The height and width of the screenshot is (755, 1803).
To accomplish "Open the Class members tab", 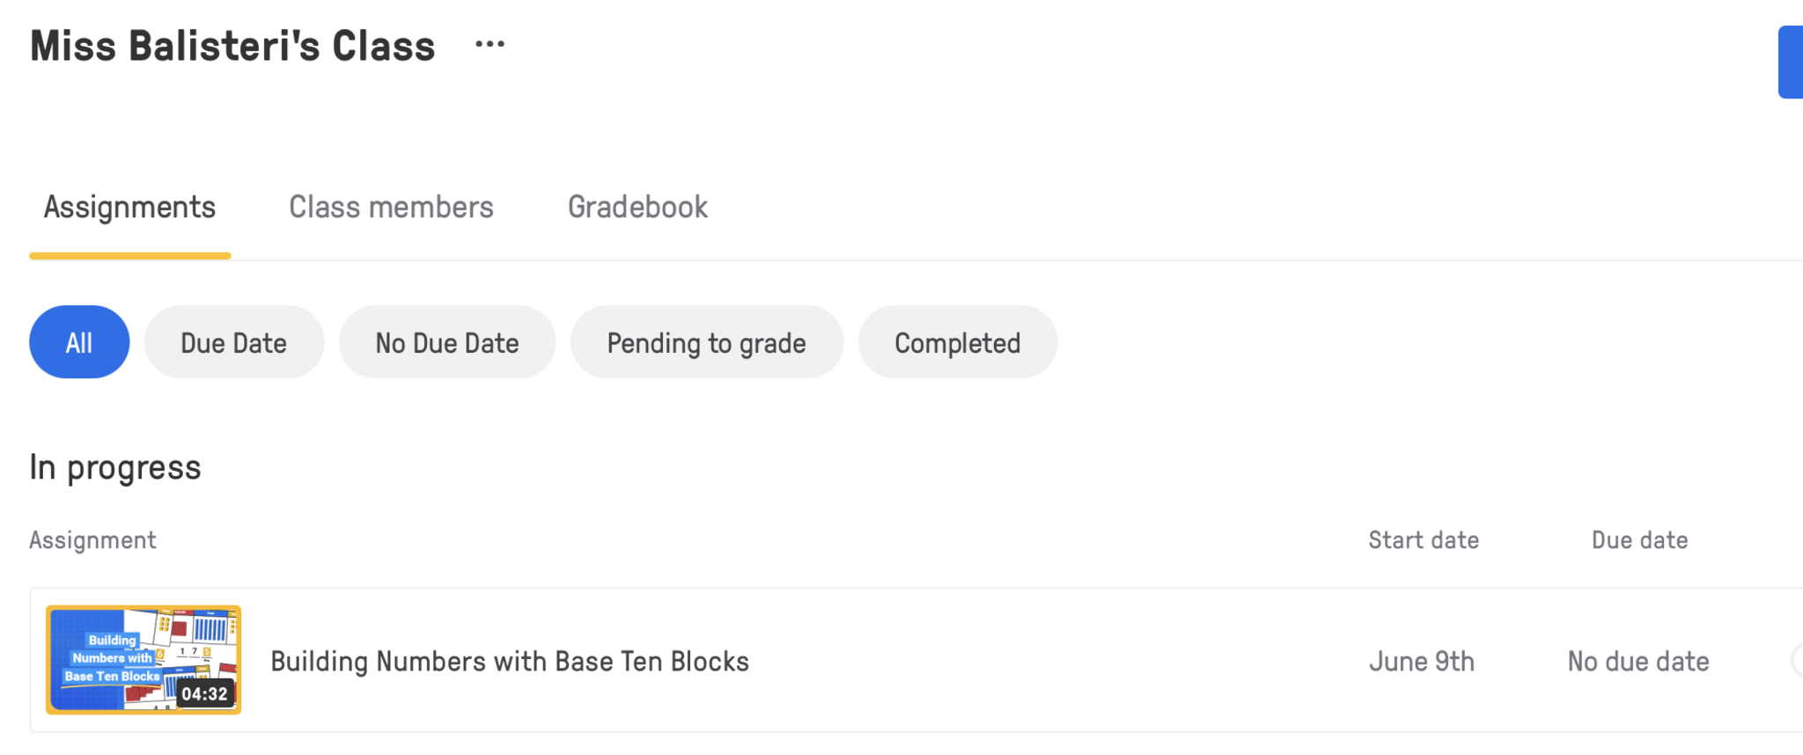I will [x=391, y=208].
